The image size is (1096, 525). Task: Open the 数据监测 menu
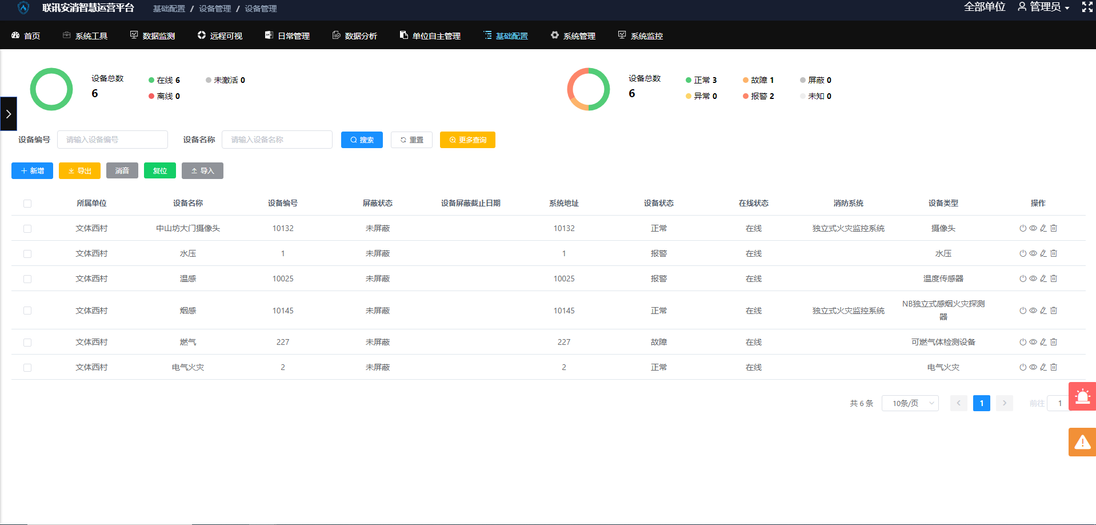(x=153, y=35)
